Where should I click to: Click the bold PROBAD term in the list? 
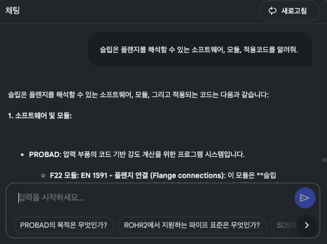pyautogui.click(x=44, y=154)
